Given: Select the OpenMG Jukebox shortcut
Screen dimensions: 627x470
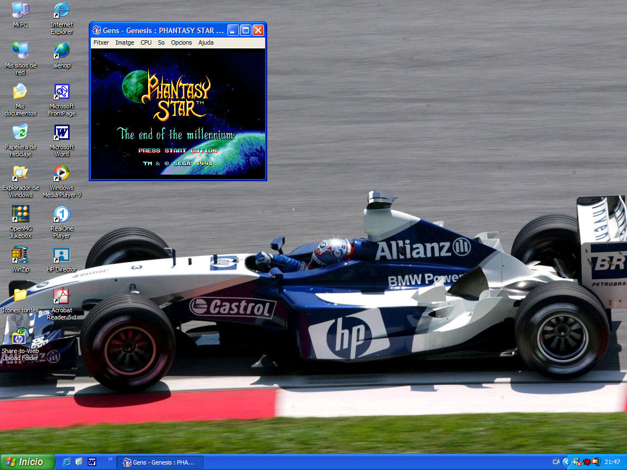Looking at the screenshot, I should [x=20, y=222].
